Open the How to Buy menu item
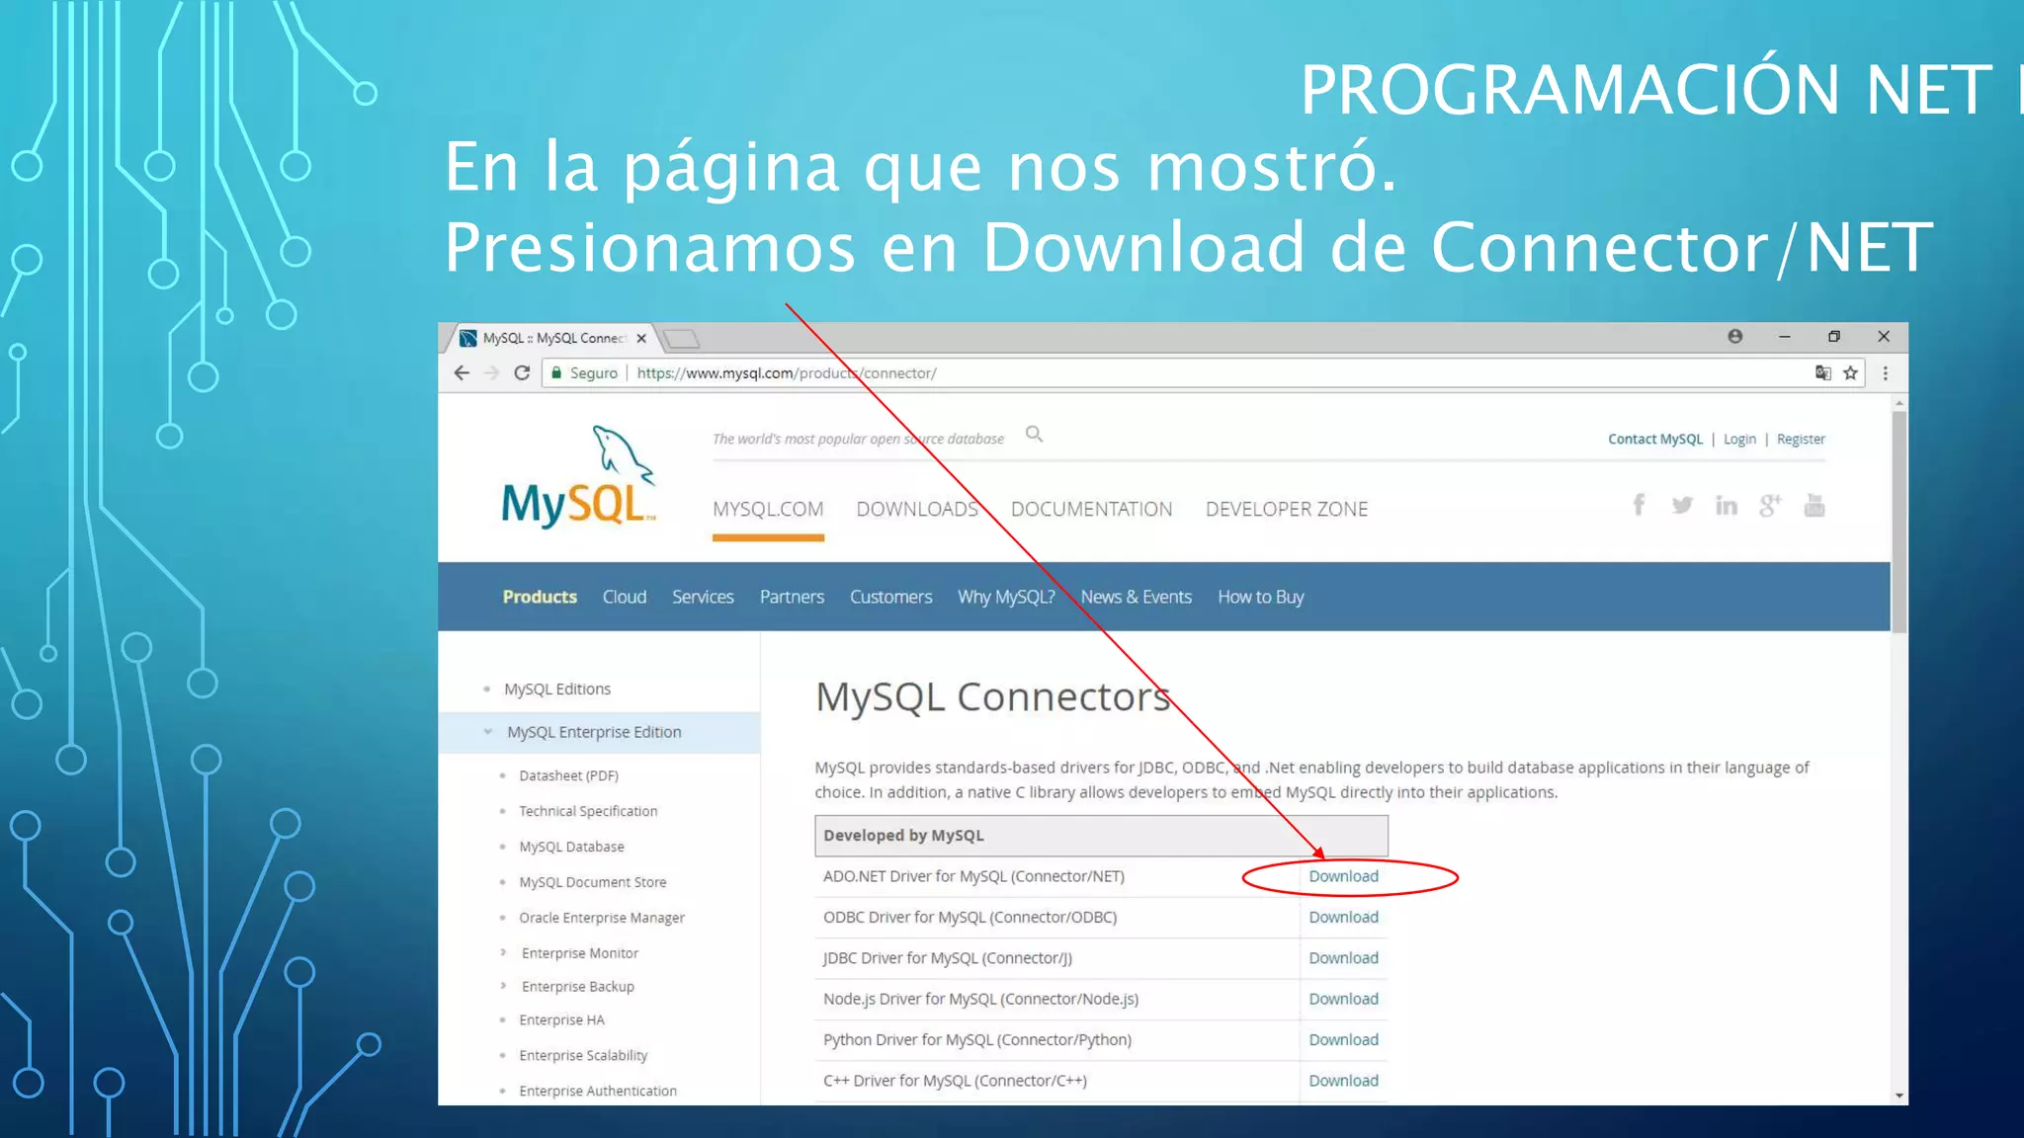2024x1138 pixels. 1260,597
